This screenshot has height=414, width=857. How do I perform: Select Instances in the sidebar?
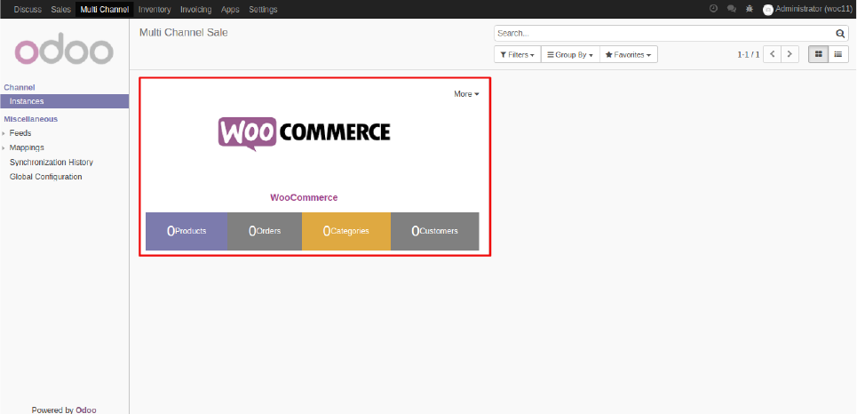point(65,101)
